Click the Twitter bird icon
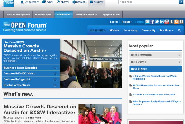185x124 pixels. click(x=157, y=22)
